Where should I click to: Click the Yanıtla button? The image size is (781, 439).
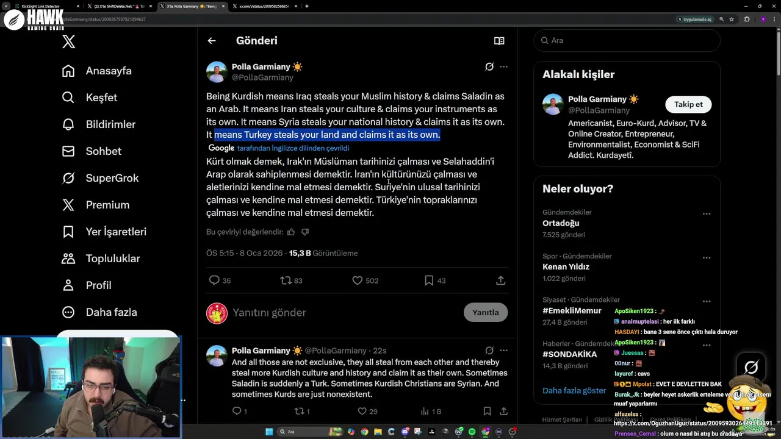click(x=486, y=312)
